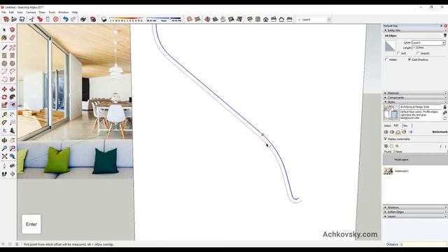The width and height of the screenshot is (448, 252).
Task: Select the Pan hand tool
Action: (x=13, y=140)
